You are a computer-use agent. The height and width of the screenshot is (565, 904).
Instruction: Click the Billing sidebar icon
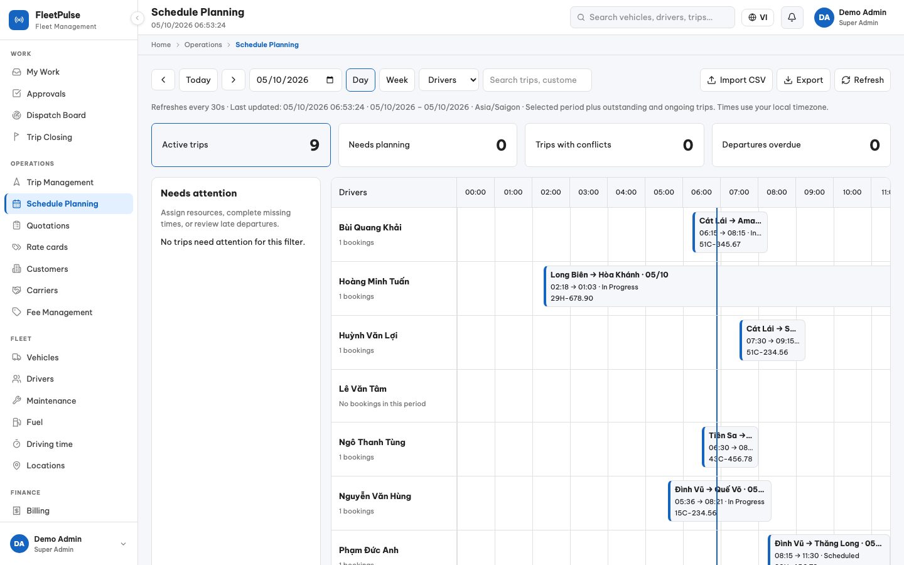pyautogui.click(x=17, y=511)
